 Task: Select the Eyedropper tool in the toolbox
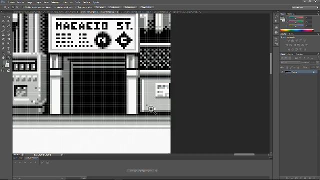(x=8, y=26)
